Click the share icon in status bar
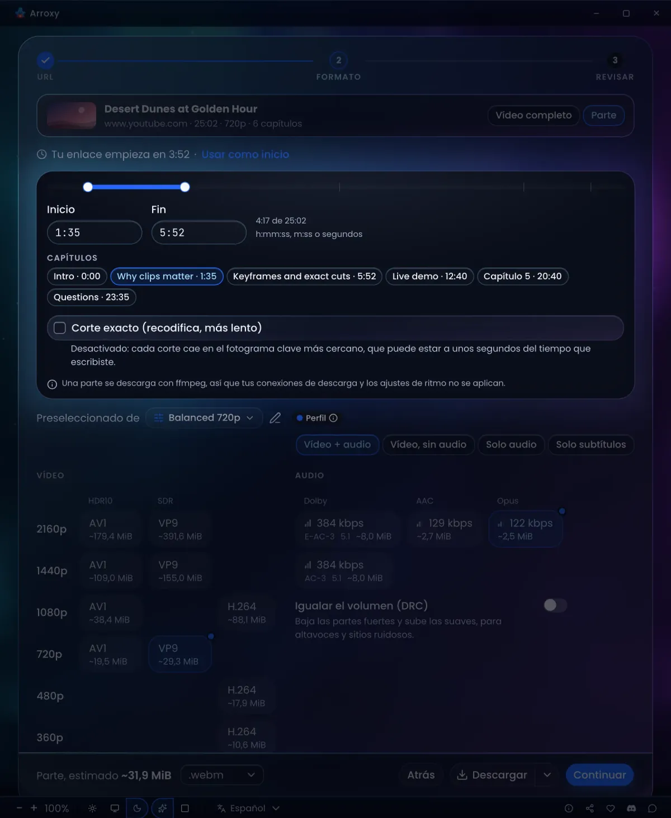This screenshot has width=671, height=818. click(x=590, y=809)
